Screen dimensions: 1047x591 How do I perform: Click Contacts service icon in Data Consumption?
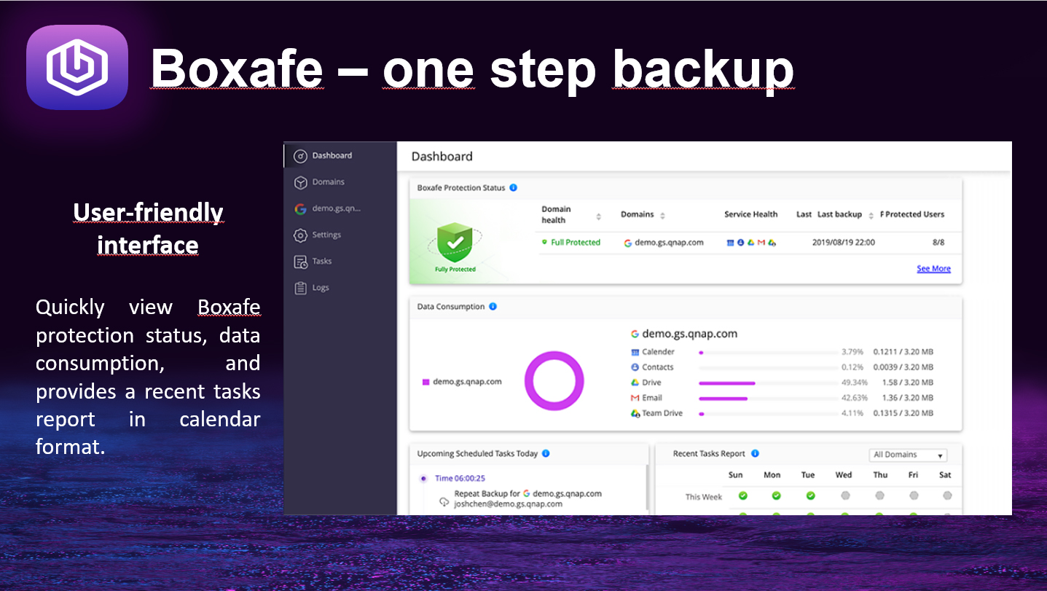[635, 367]
